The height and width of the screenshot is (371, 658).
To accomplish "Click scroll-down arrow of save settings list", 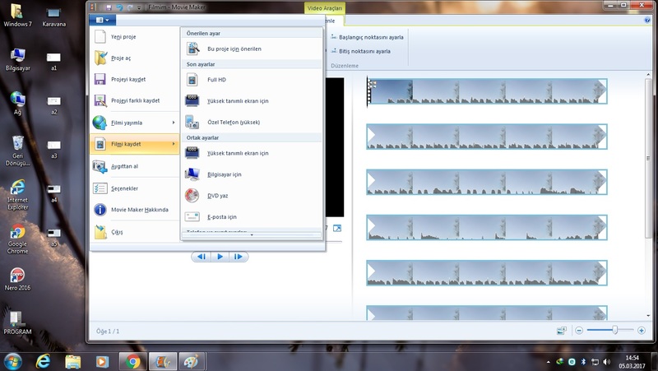I will pyautogui.click(x=252, y=235).
